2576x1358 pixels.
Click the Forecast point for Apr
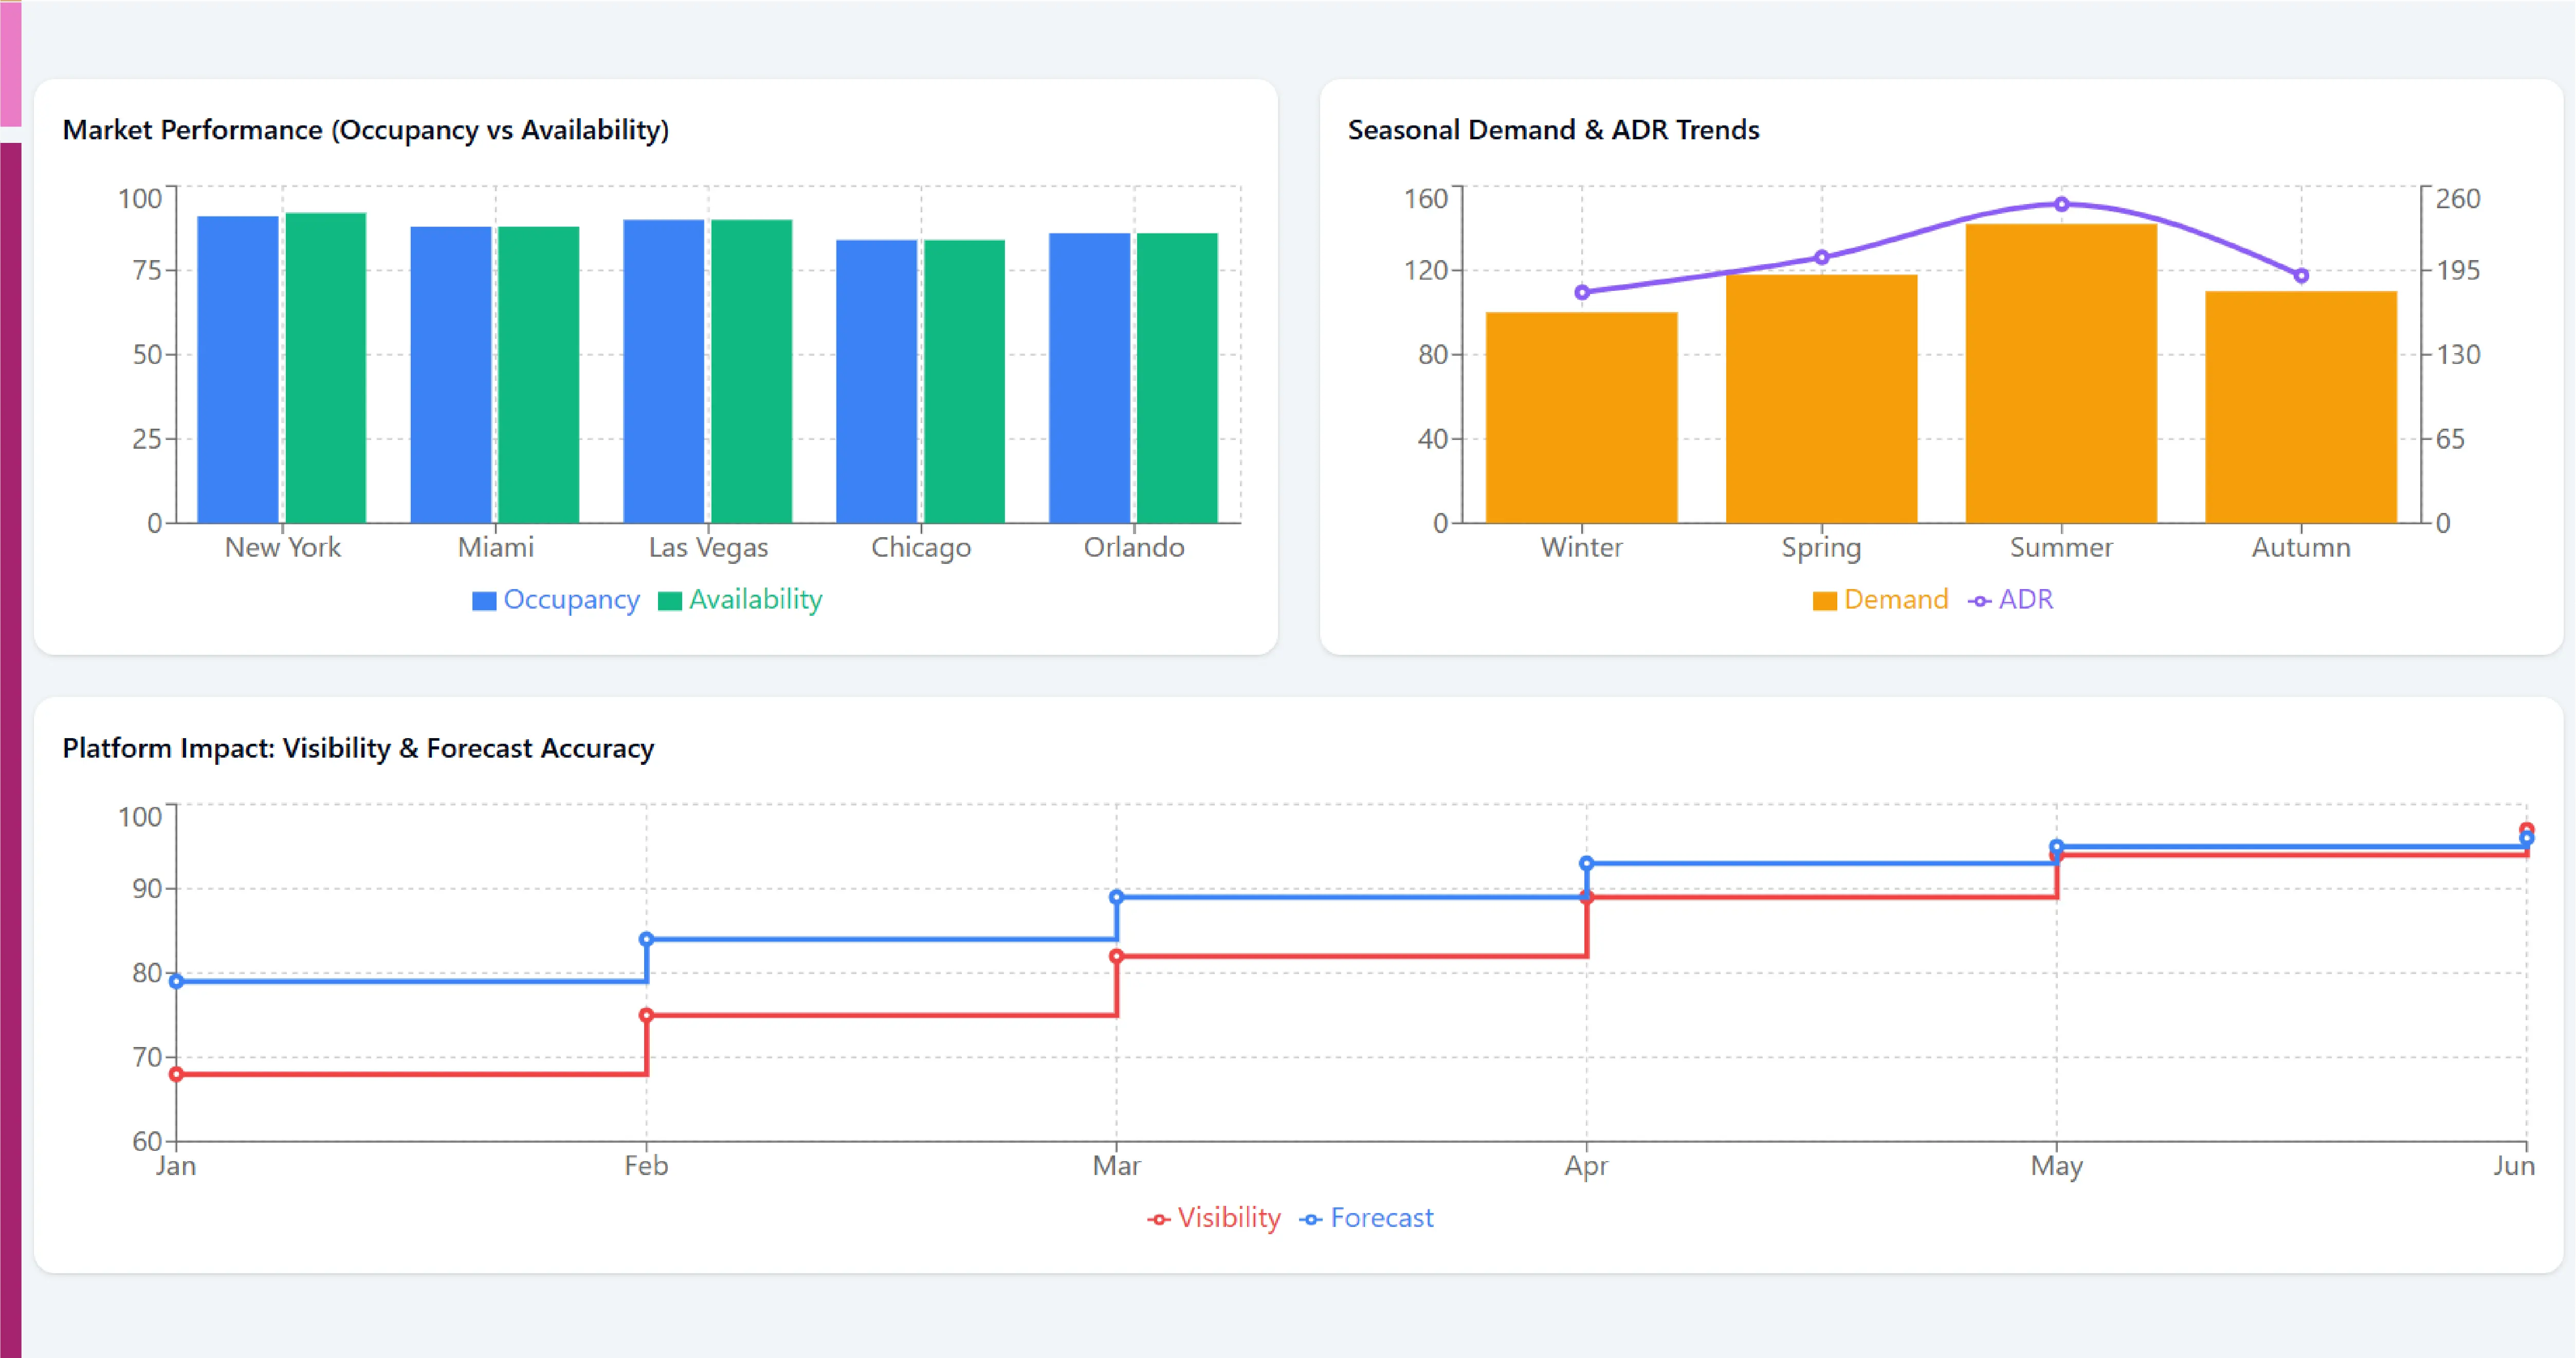(x=1586, y=863)
